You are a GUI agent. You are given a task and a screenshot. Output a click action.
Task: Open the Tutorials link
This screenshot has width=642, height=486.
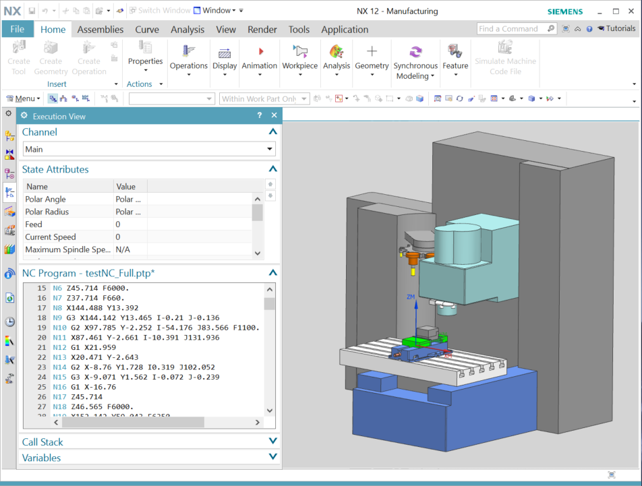[x=617, y=28]
